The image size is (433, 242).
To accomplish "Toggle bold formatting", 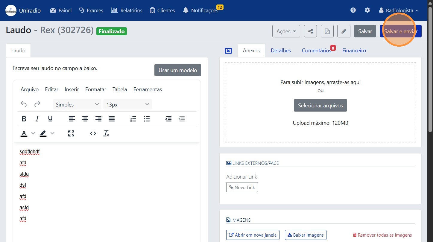I will point(24,119).
